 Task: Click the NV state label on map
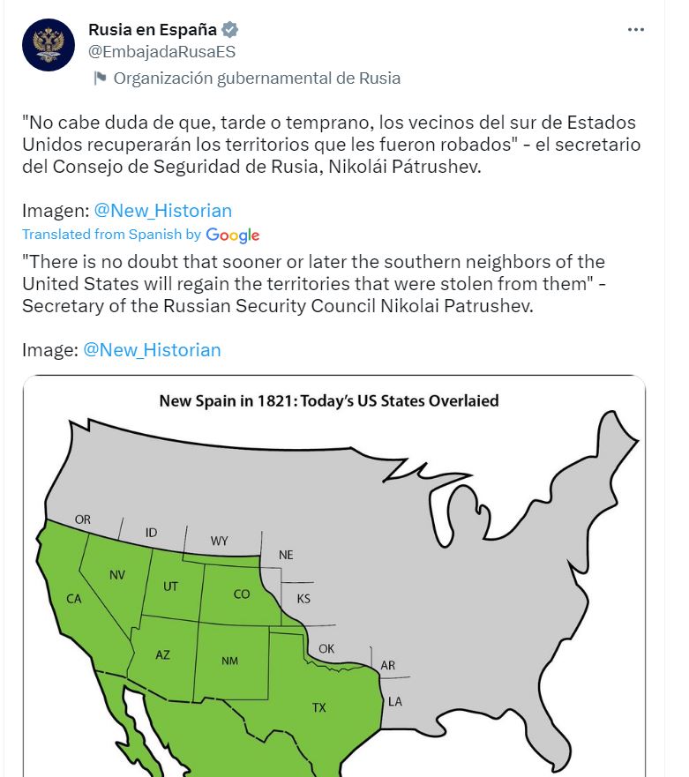click(x=117, y=575)
